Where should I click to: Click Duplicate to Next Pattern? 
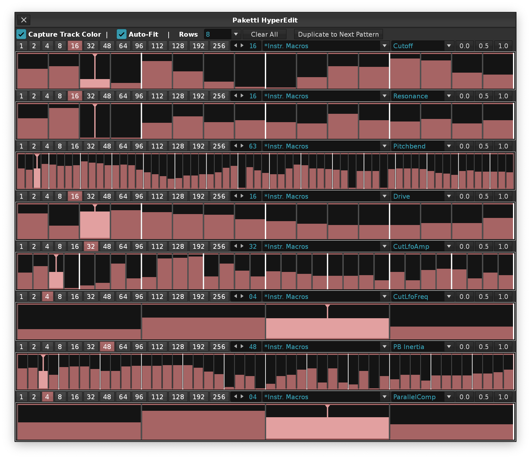pyautogui.click(x=338, y=34)
